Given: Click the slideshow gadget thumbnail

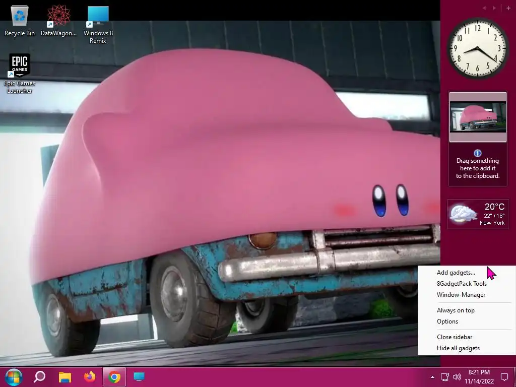Looking at the screenshot, I should coord(478,117).
